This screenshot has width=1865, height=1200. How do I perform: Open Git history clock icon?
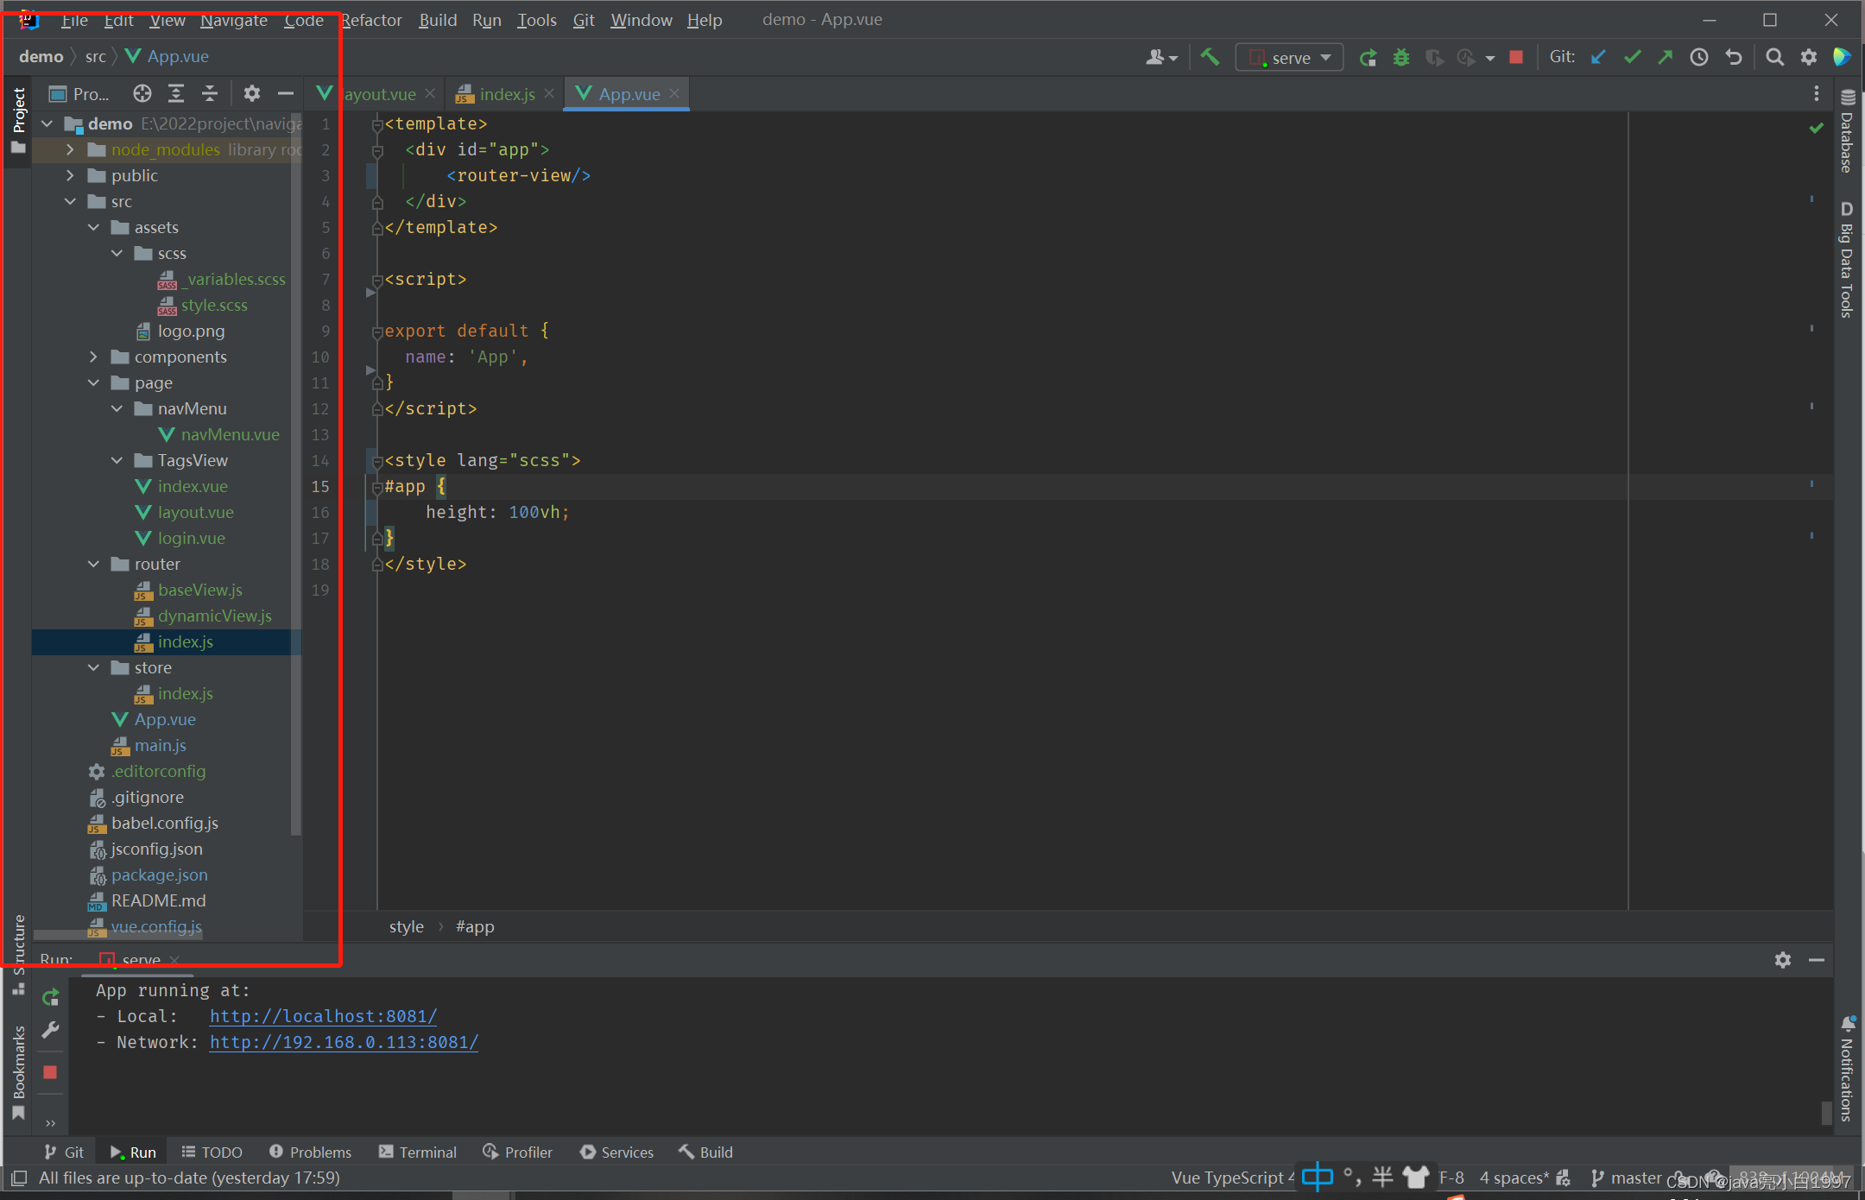pos(1698,57)
